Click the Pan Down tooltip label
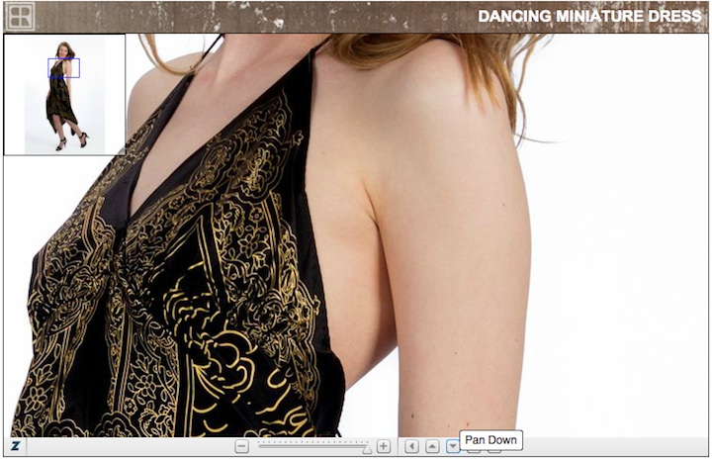The height and width of the screenshot is (459, 712). coord(490,439)
